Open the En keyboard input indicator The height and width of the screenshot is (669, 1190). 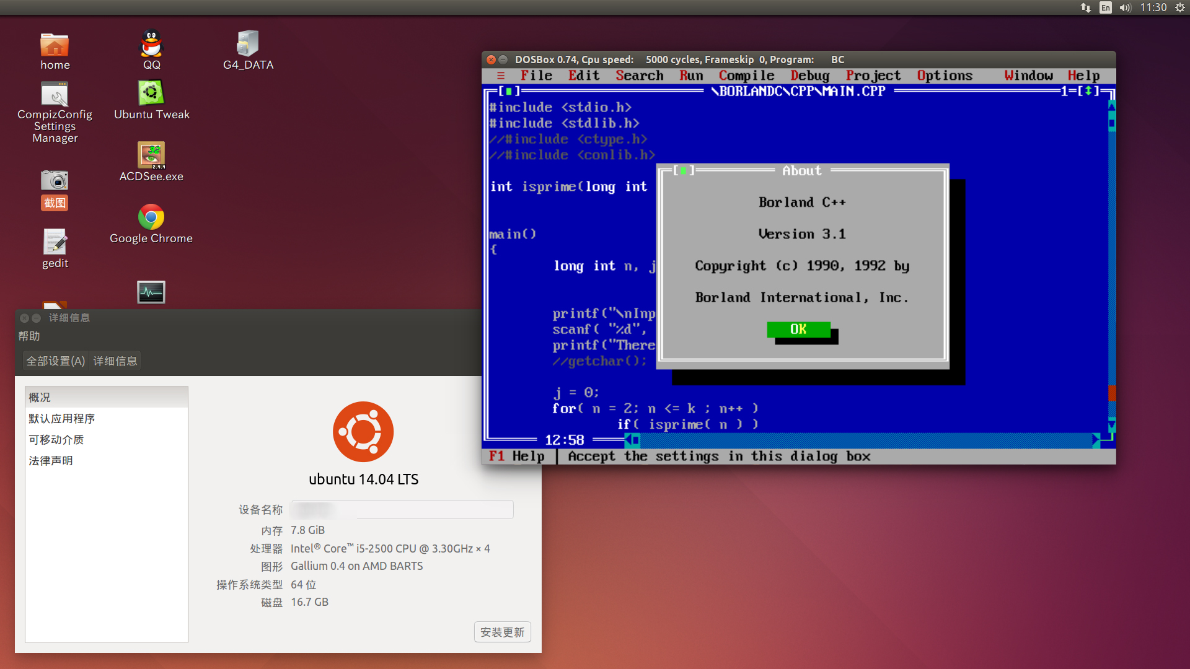click(x=1106, y=7)
